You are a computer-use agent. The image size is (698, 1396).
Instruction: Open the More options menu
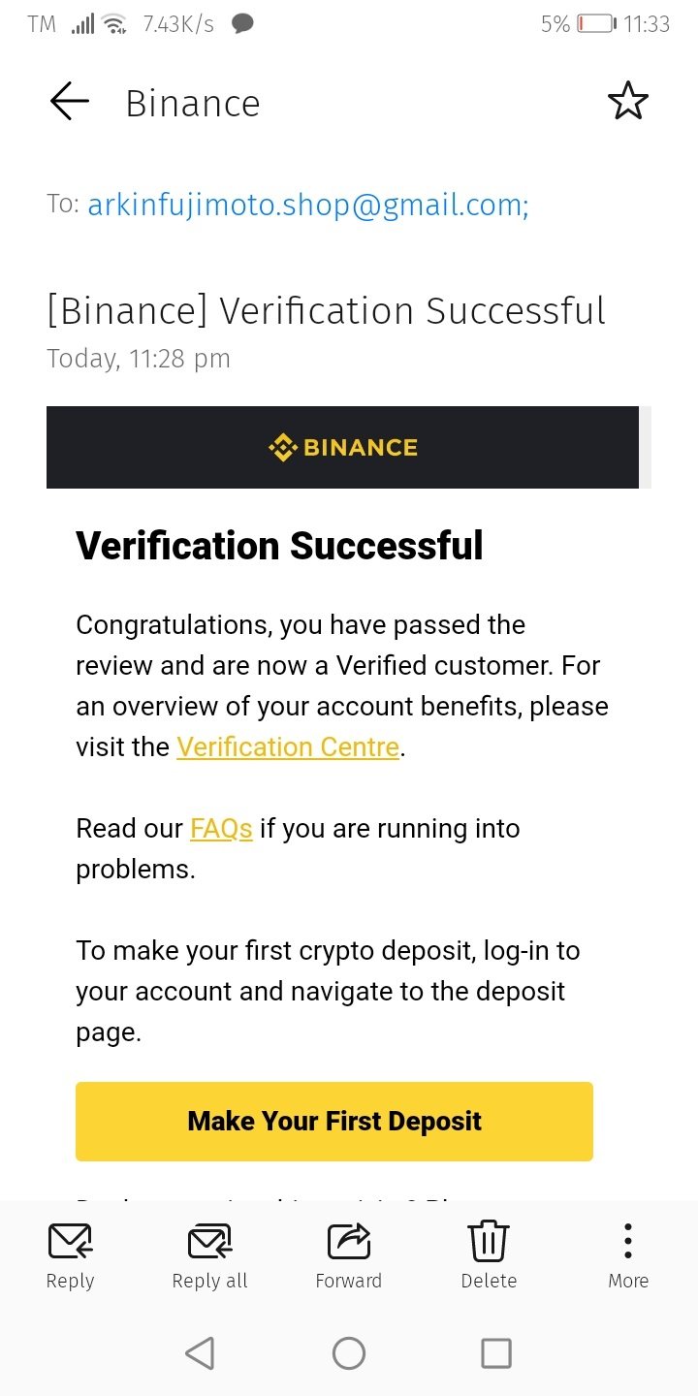(x=628, y=1242)
